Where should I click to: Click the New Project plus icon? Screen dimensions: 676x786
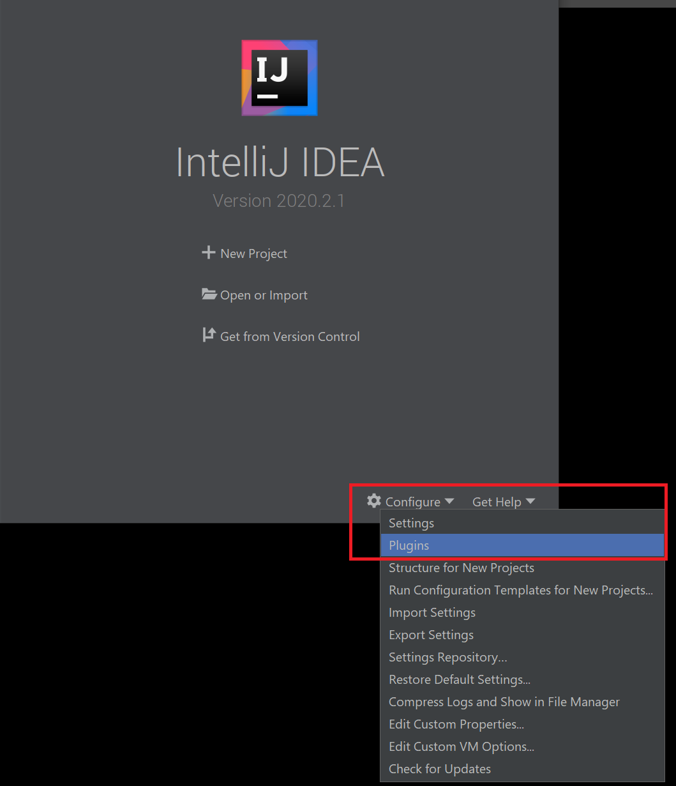(x=208, y=253)
